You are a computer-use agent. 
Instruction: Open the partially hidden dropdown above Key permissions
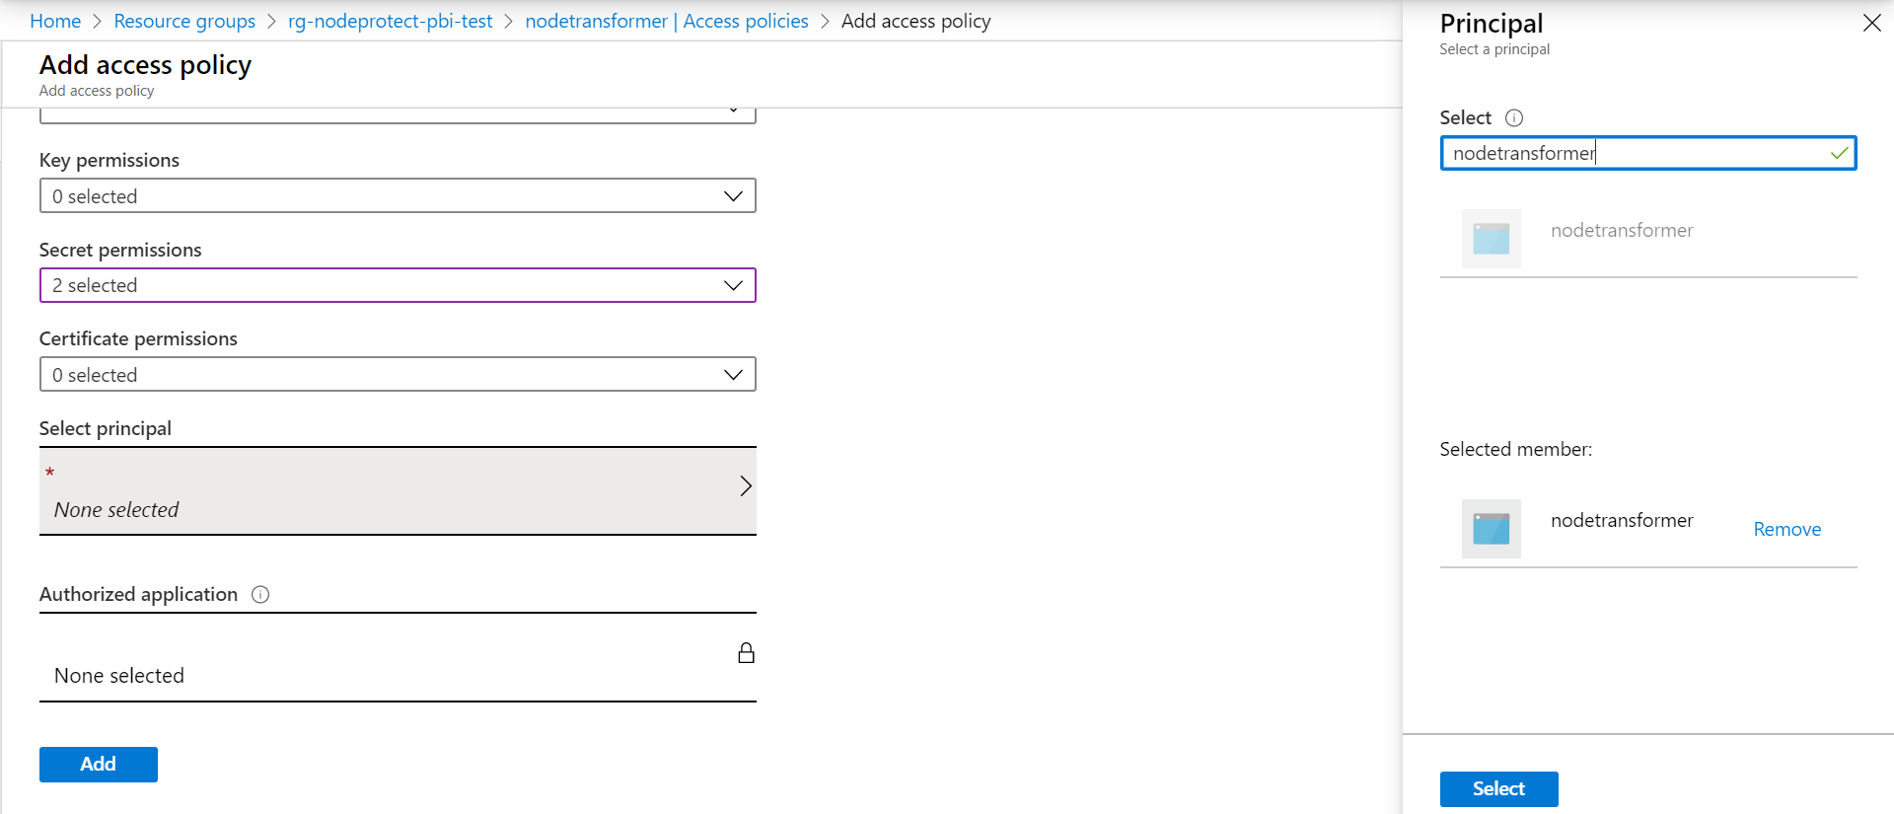pos(398,114)
